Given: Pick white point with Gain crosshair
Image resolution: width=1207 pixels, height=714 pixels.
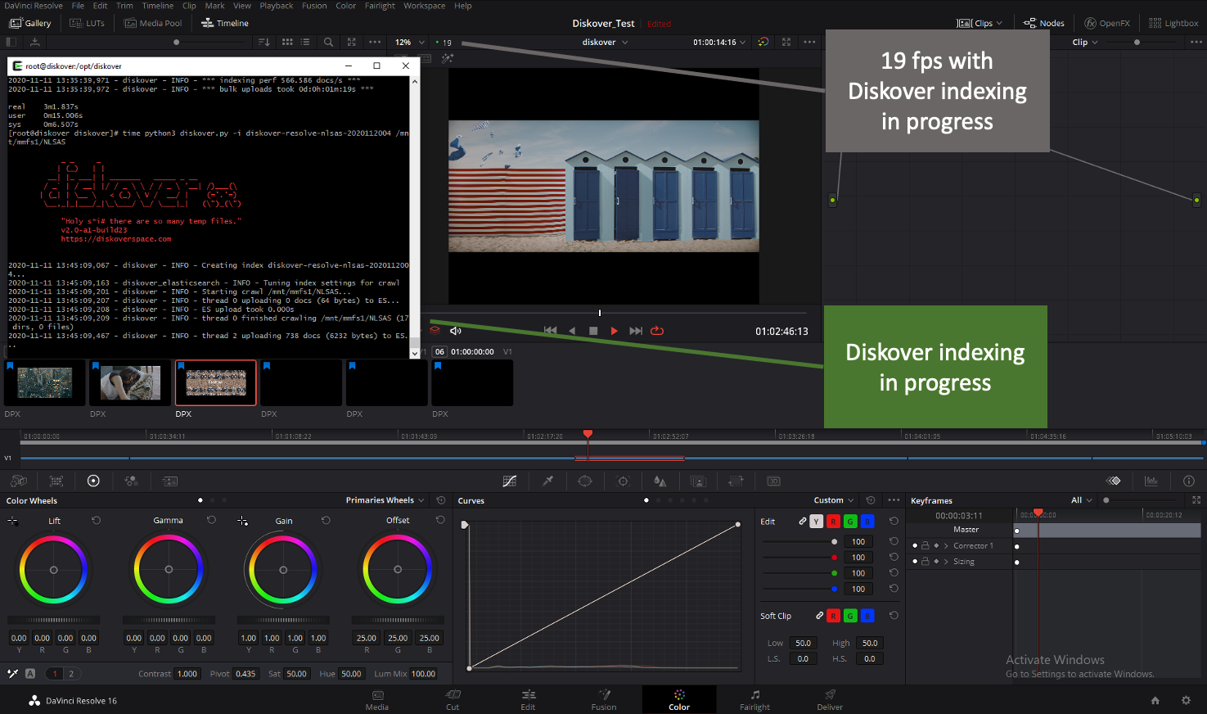Looking at the screenshot, I should pos(243,521).
